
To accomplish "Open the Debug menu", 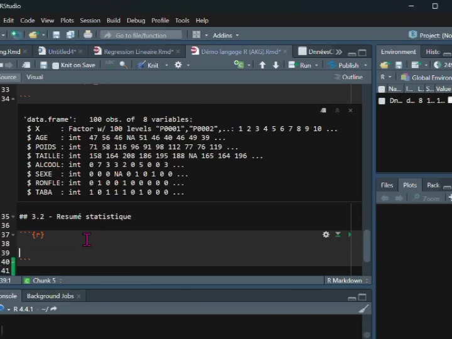I will (x=136, y=21).
